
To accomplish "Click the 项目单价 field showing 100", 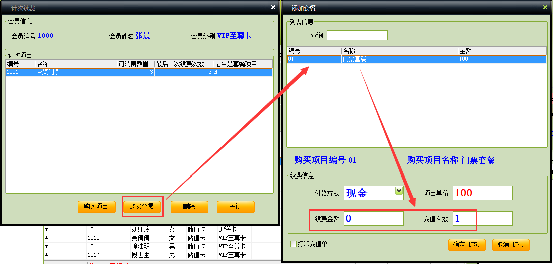I will [x=483, y=193].
